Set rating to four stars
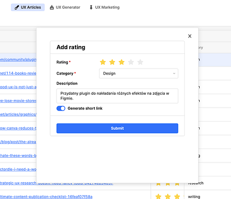The image size is (231, 199). (x=131, y=62)
